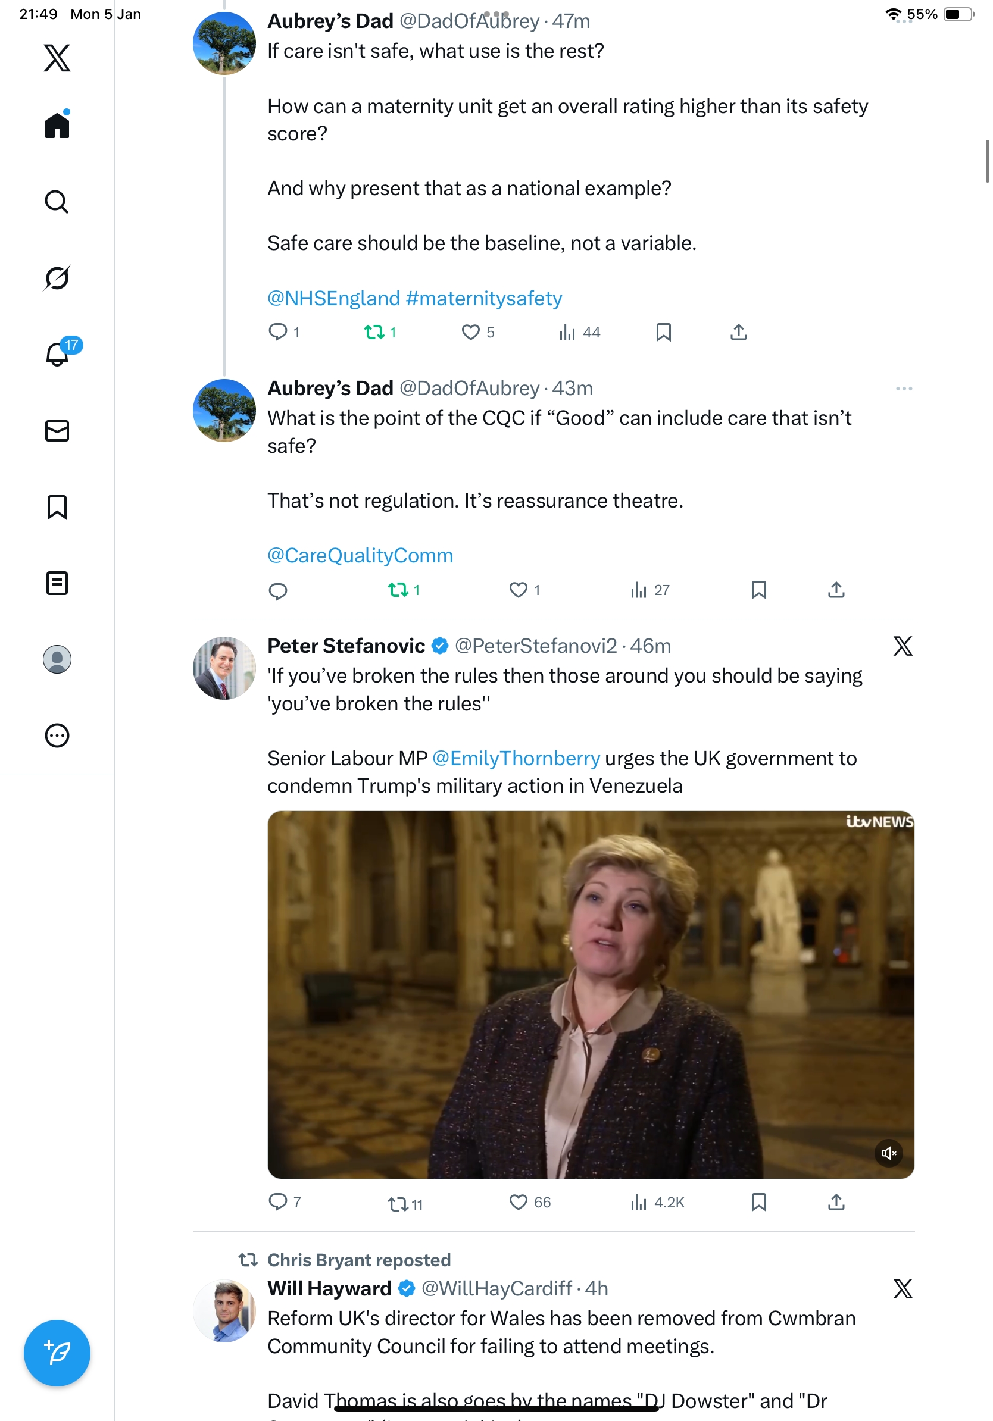Play the Emily Thornberry video thumbnail
This screenshot has width=993, height=1421.
click(590, 994)
